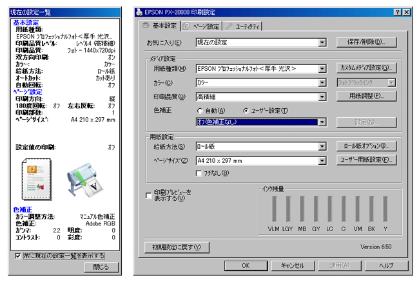This screenshot has height=282, width=419.
Task: Click 閉じる in the settings list window
Action: (101, 267)
